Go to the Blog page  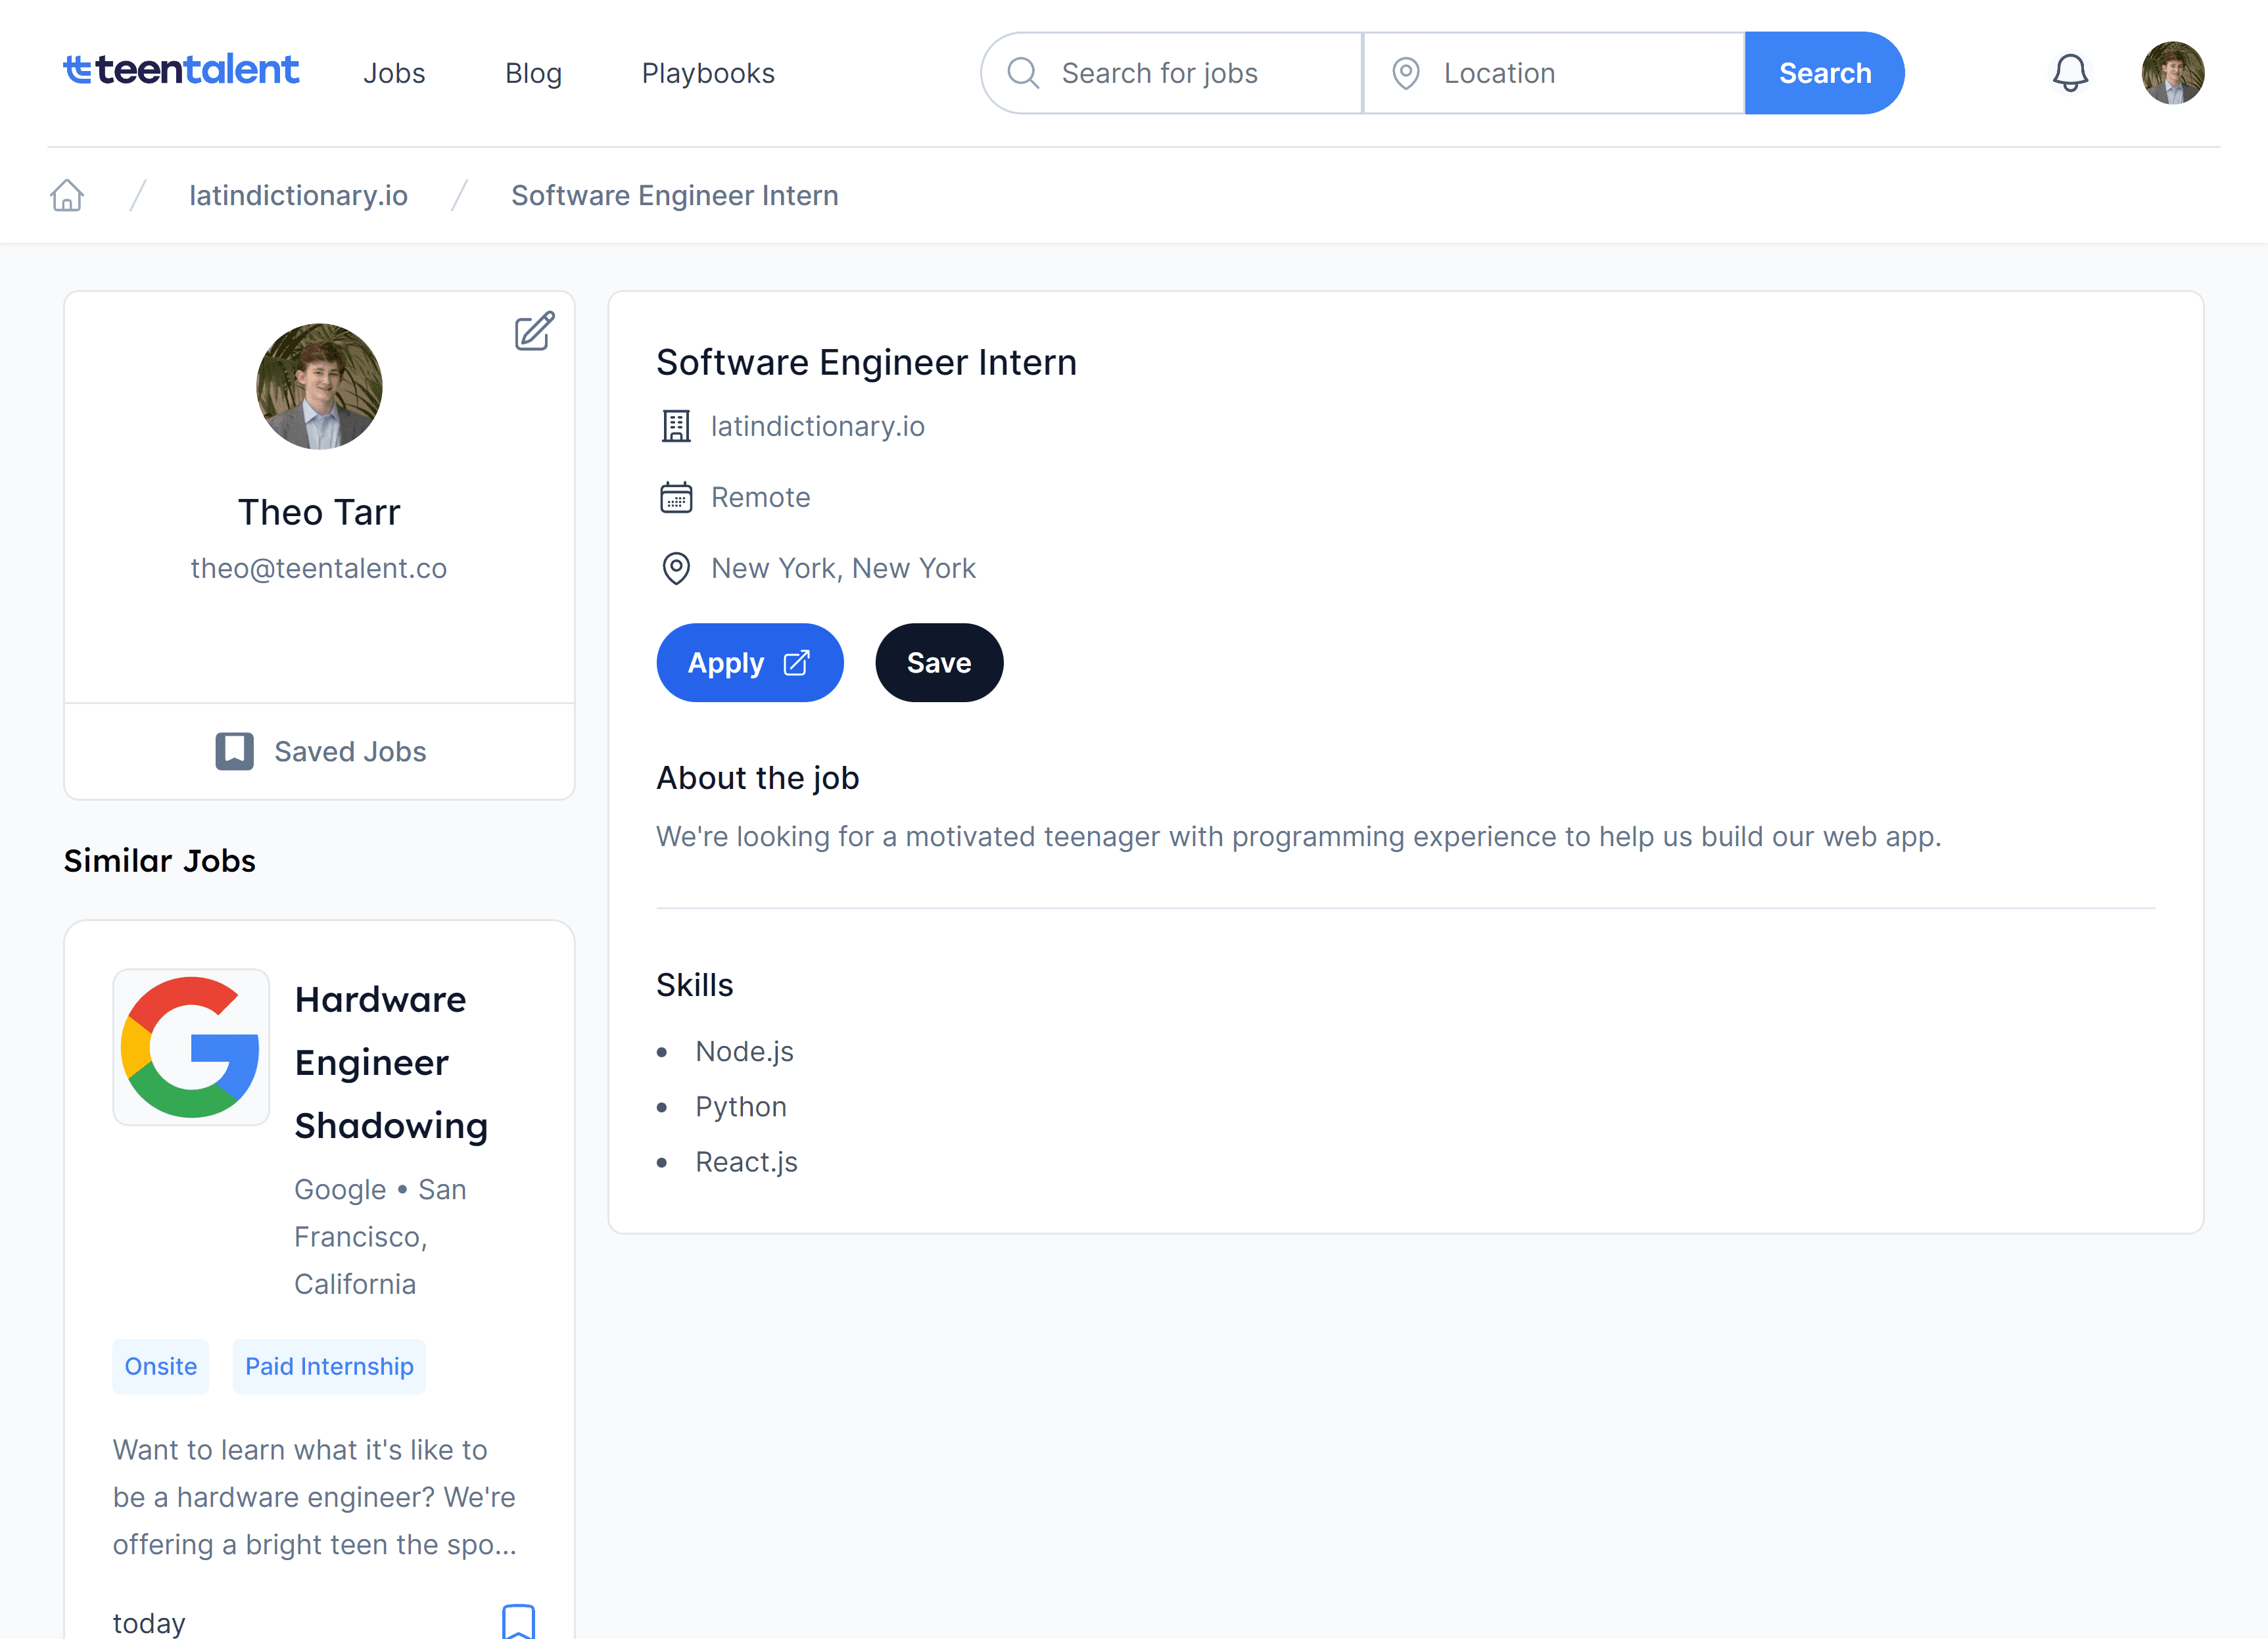point(533,73)
